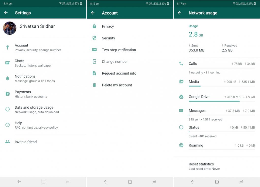Tap the Help question mark icon
The height and width of the screenshot is (187, 260).
8,125
